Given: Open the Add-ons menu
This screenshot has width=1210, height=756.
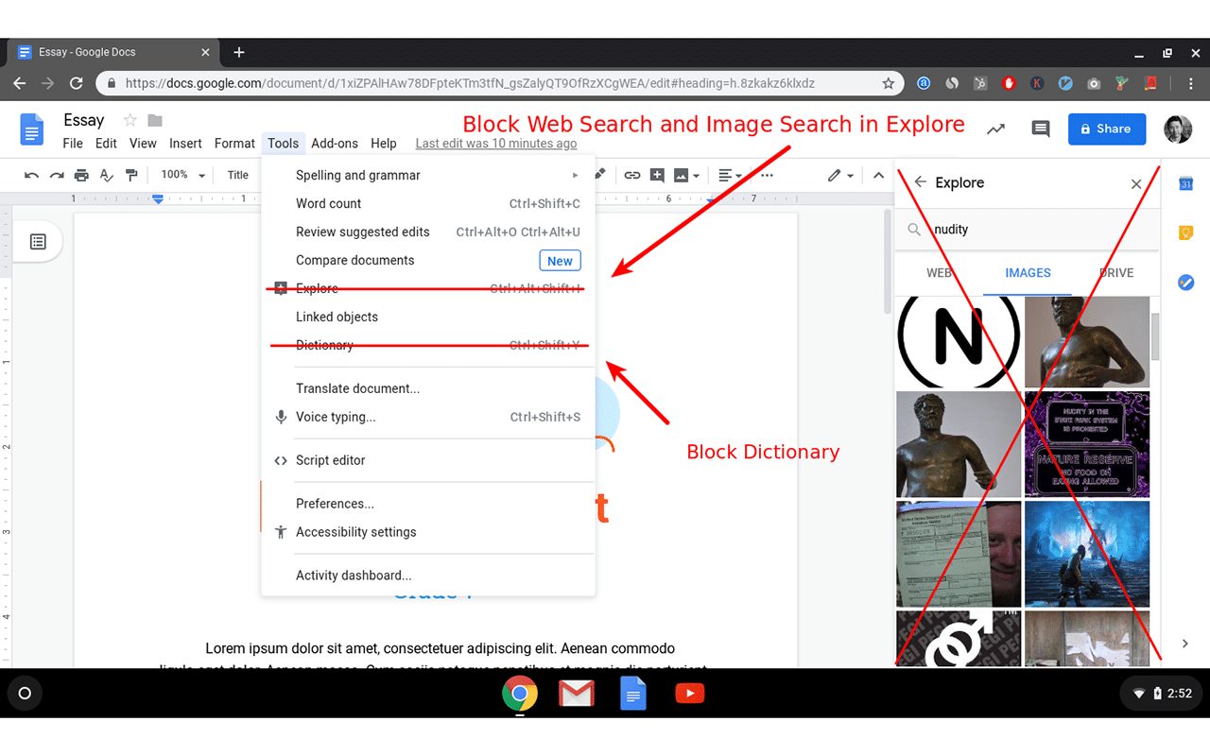Looking at the screenshot, I should (x=335, y=144).
